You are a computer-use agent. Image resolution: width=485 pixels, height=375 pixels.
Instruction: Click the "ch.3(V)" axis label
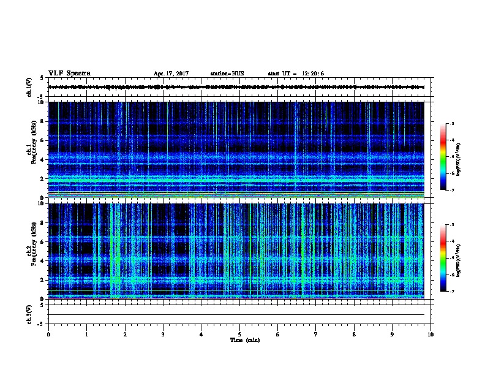(x=29, y=314)
